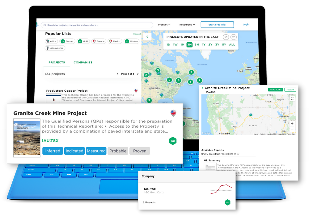Toggle the Measured resource tag
This screenshot has width=309, height=216.
96,151
